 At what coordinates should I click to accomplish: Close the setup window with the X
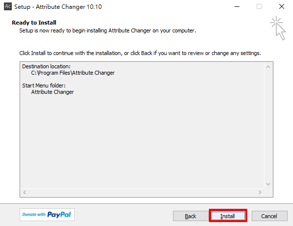click(282, 7)
